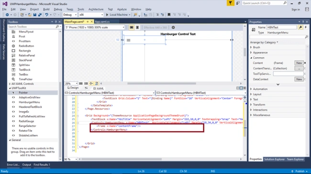Click the Undo arrow icon
The image size is (311, 174).
(46, 15)
